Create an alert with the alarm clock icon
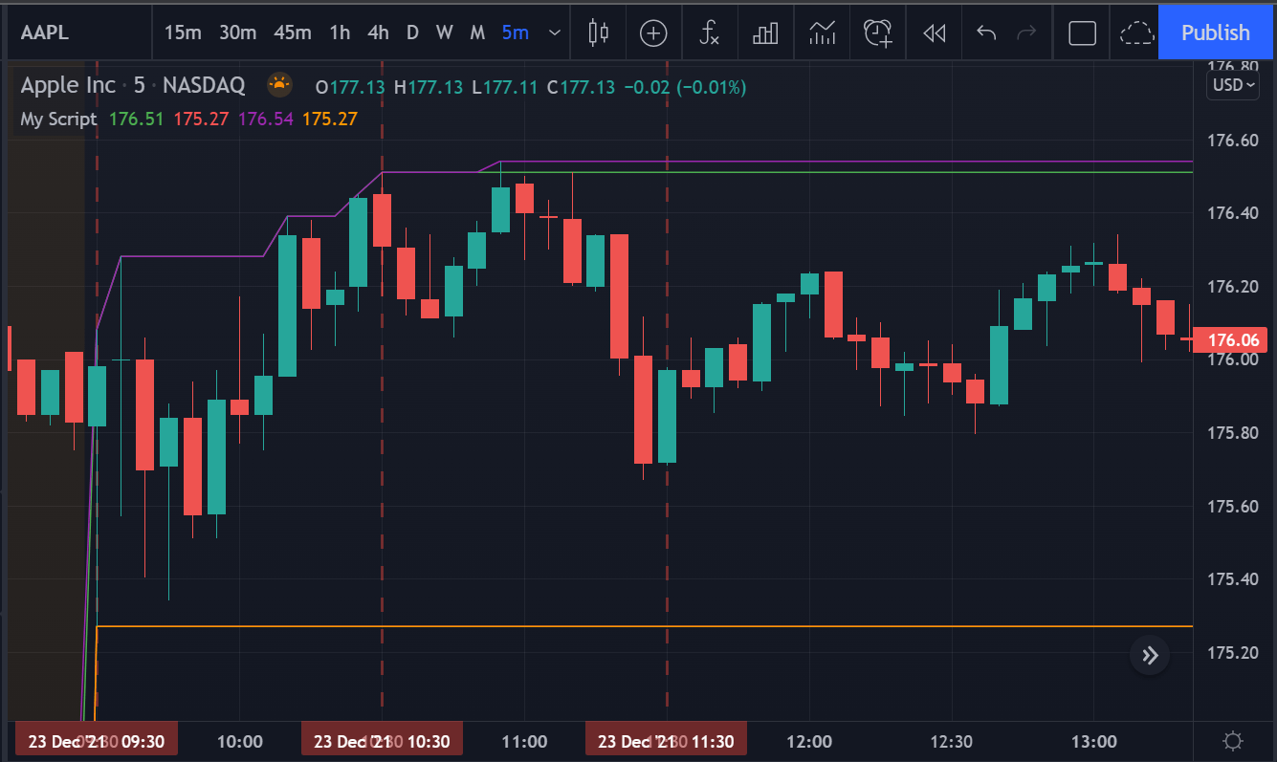 [877, 32]
